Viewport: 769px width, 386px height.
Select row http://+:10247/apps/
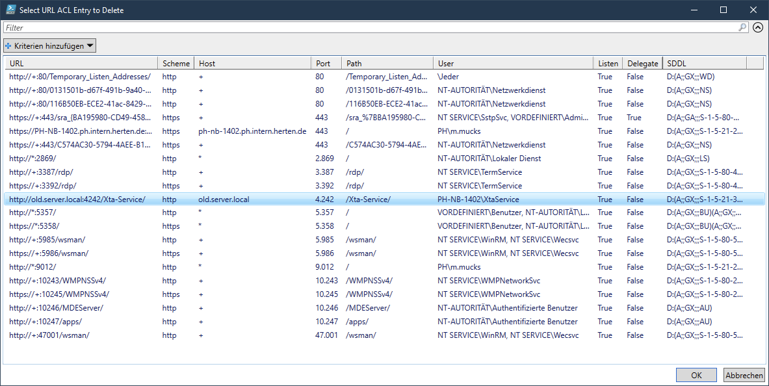pos(385,322)
